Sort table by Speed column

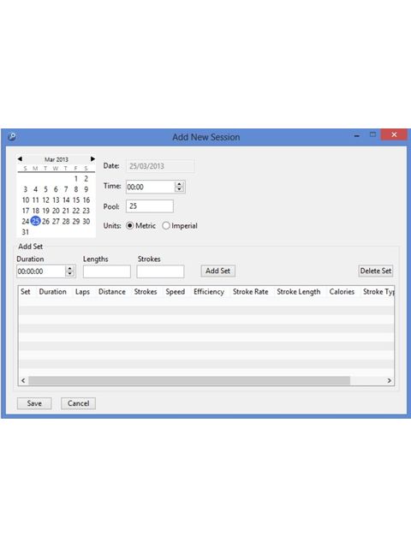[x=175, y=292]
